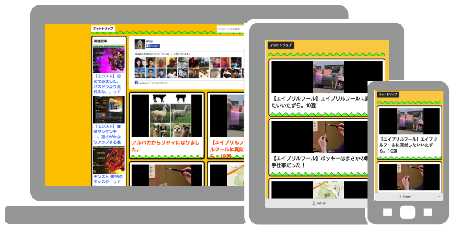The height and width of the screenshot is (230, 454).
Task: Click the Follow person icon on the tablet
Action: click(314, 203)
